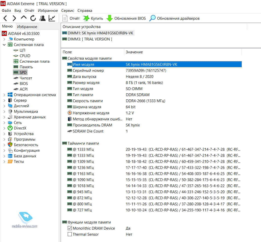Click the Дисплей monitor icon
This screenshot has width=261, height=242.
pos(10,106)
